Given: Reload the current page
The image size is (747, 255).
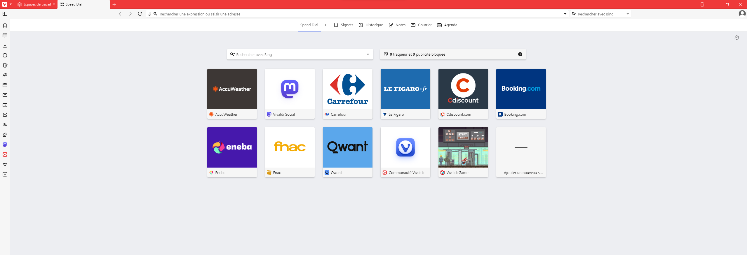Looking at the screenshot, I should (140, 14).
